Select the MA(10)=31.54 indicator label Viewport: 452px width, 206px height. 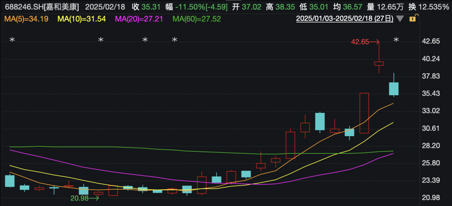[82, 19]
